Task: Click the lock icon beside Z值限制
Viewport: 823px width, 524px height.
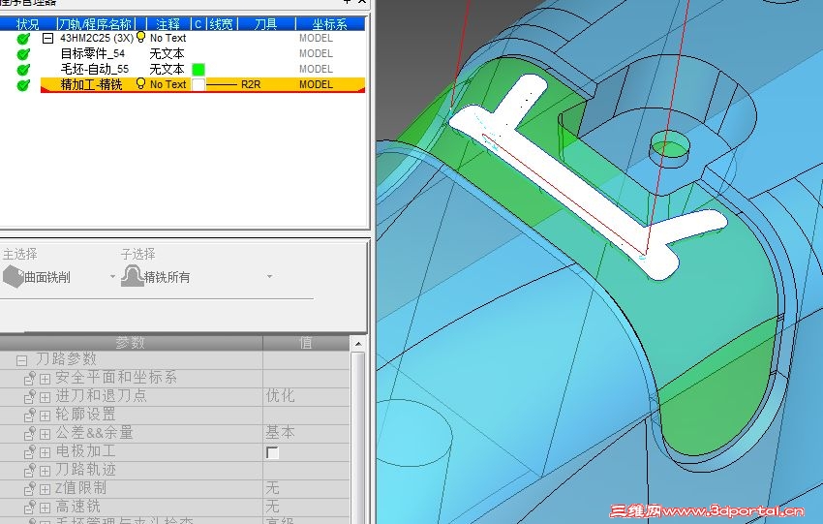Action: pos(30,488)
